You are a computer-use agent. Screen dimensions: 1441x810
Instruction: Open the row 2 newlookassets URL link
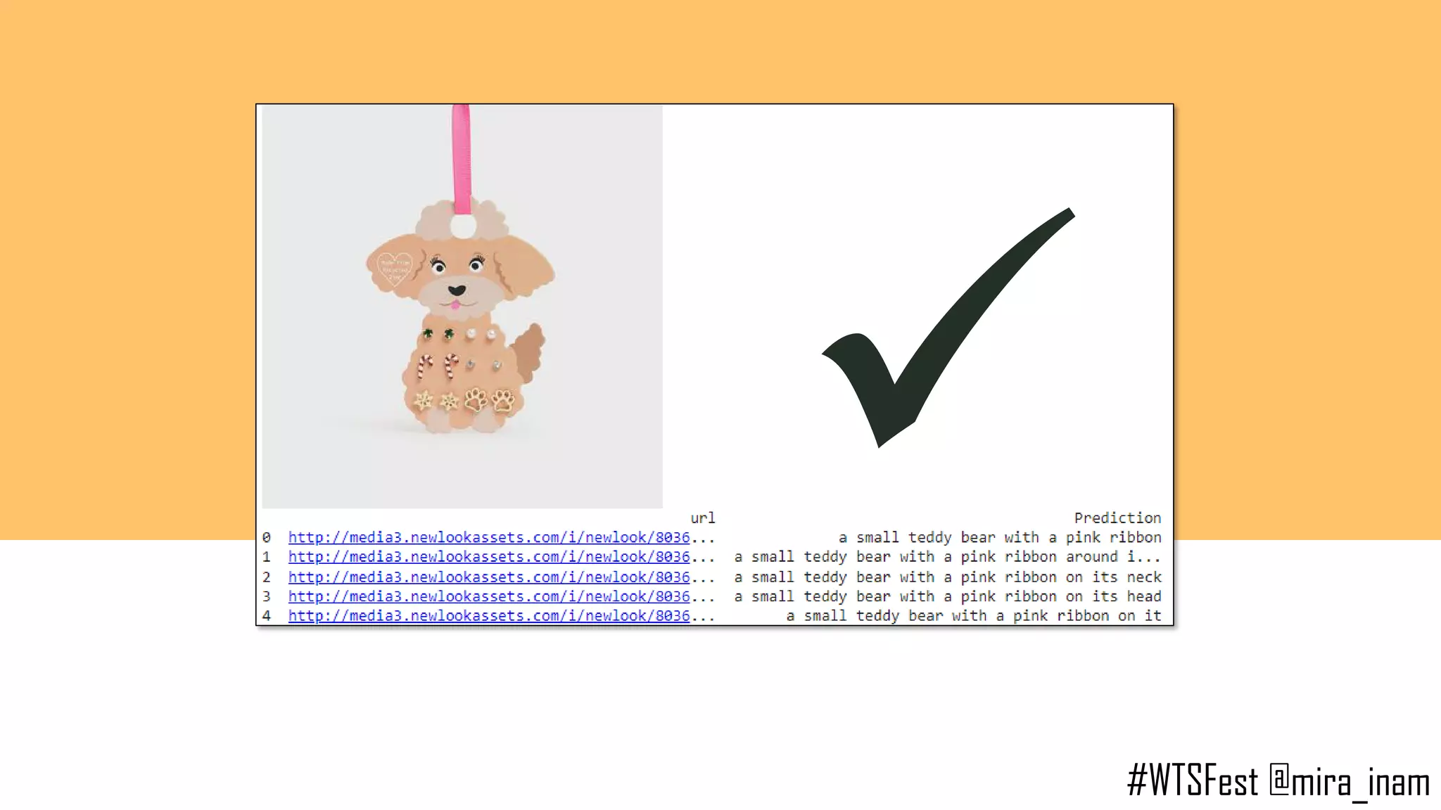488,577
